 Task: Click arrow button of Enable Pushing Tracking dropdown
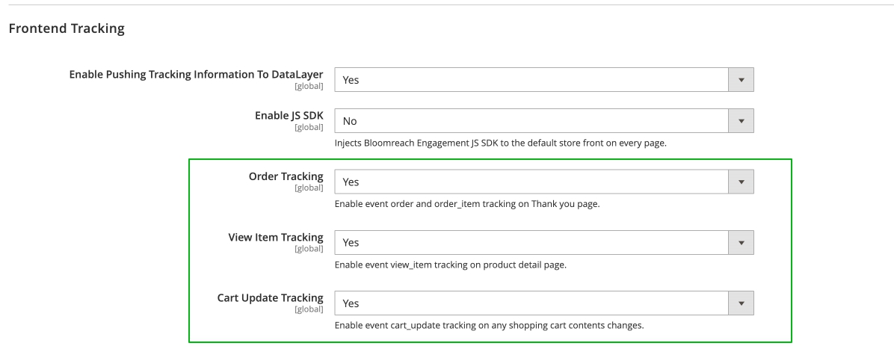(741, 79)
